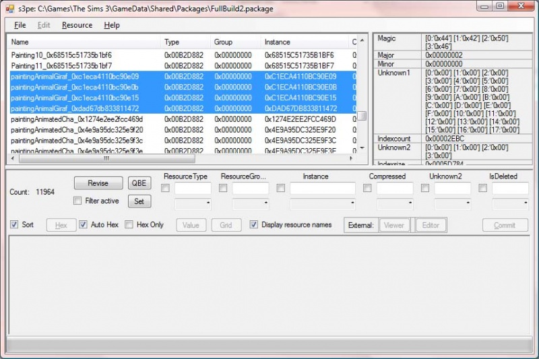Open the dropdown under IsDeleted field
Viewport: 539px width, 359px height.
tap(510, 203)
